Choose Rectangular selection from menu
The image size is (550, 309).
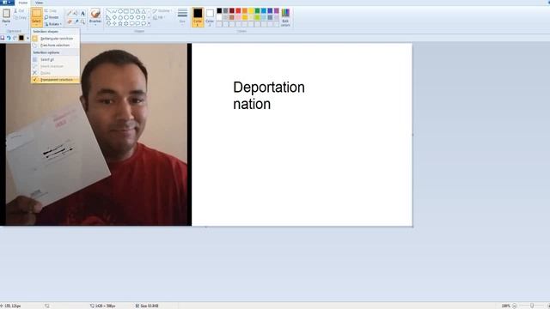tap(55, 39)
